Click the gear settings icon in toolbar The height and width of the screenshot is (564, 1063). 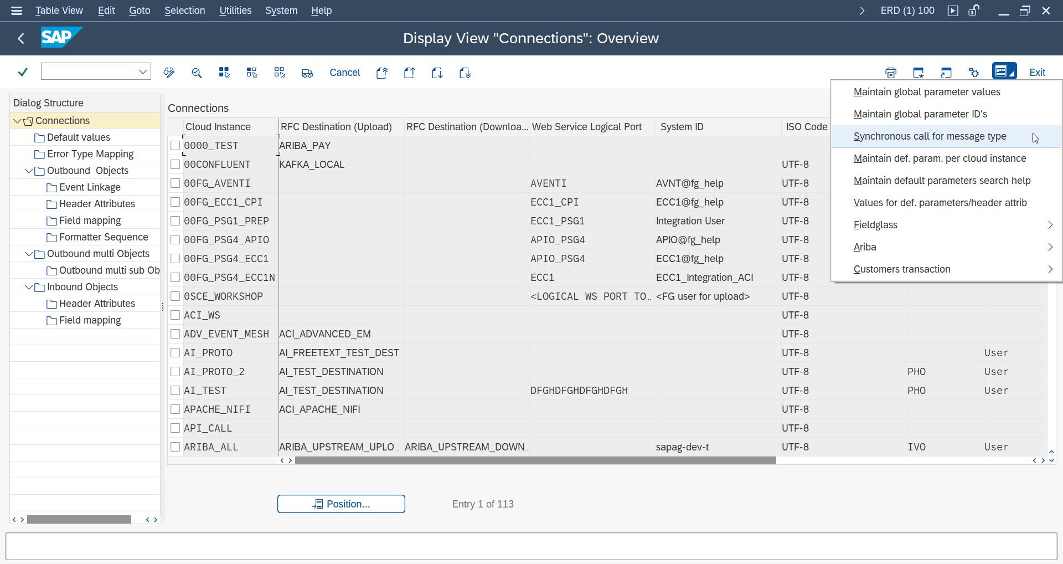pyautogui.click(x=974, y=73)
